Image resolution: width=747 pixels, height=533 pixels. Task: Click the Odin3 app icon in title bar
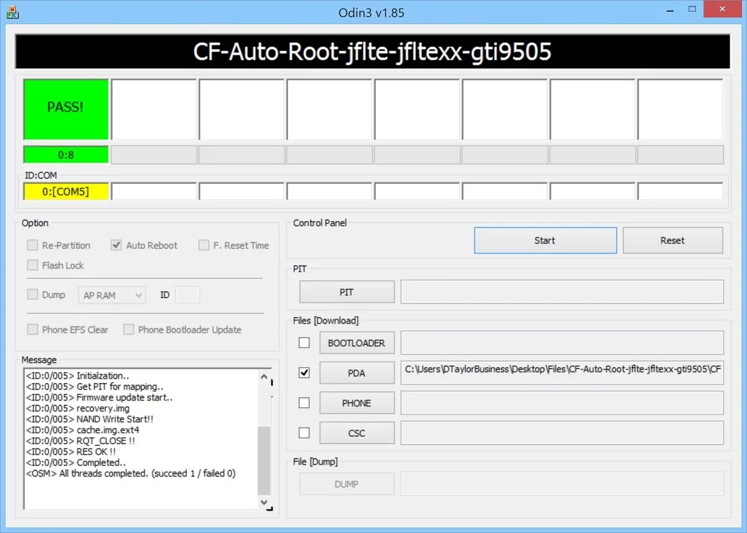pos(12,12)
